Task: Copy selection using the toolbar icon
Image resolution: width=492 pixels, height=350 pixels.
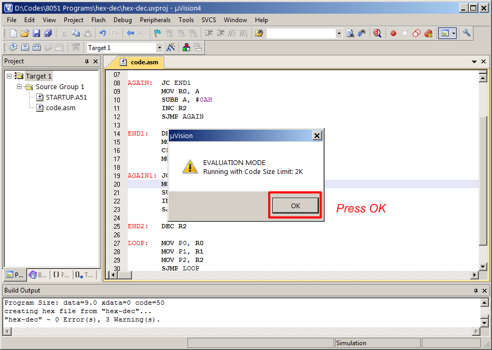Action: (75, 33)
